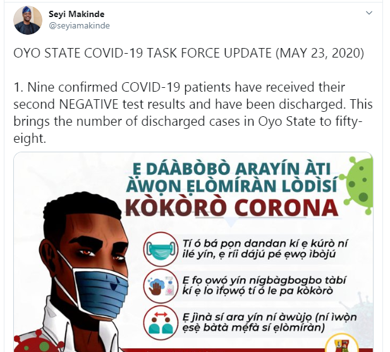Click the face mask icon in infographic
Image resolution: width=390 pixels, height=352 pixels.
tap(161, 249)
